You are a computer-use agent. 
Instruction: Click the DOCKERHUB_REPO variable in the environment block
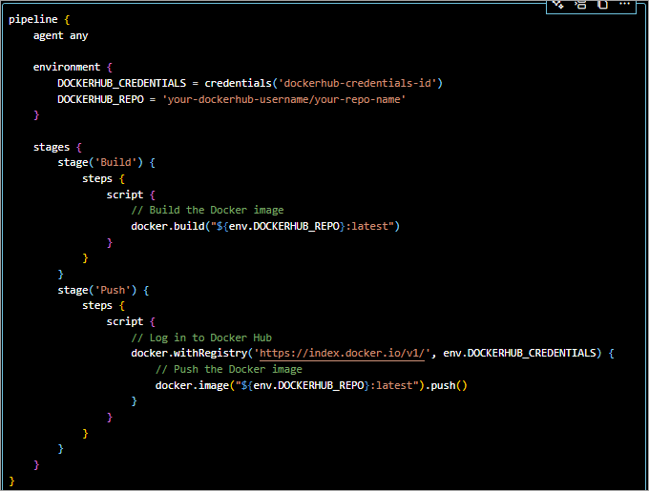100,99
